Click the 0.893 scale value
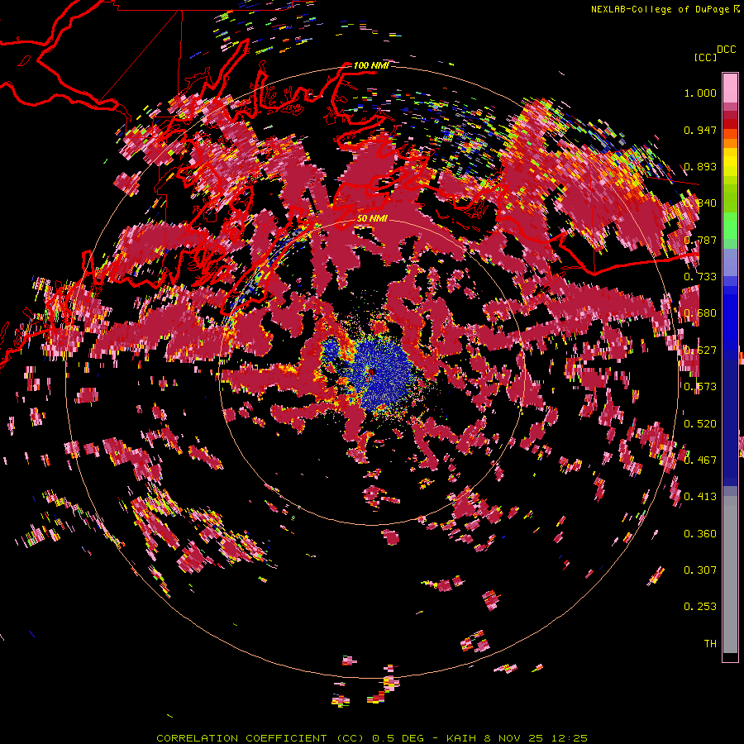744x744 pixels. (700, 166)
